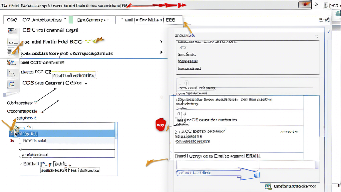Click the 'Conudresic teoats' line in right panel

(193, 141)
